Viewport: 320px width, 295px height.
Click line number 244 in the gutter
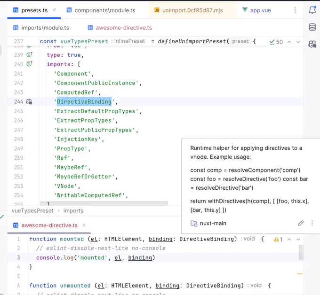[x=18, y=101]
